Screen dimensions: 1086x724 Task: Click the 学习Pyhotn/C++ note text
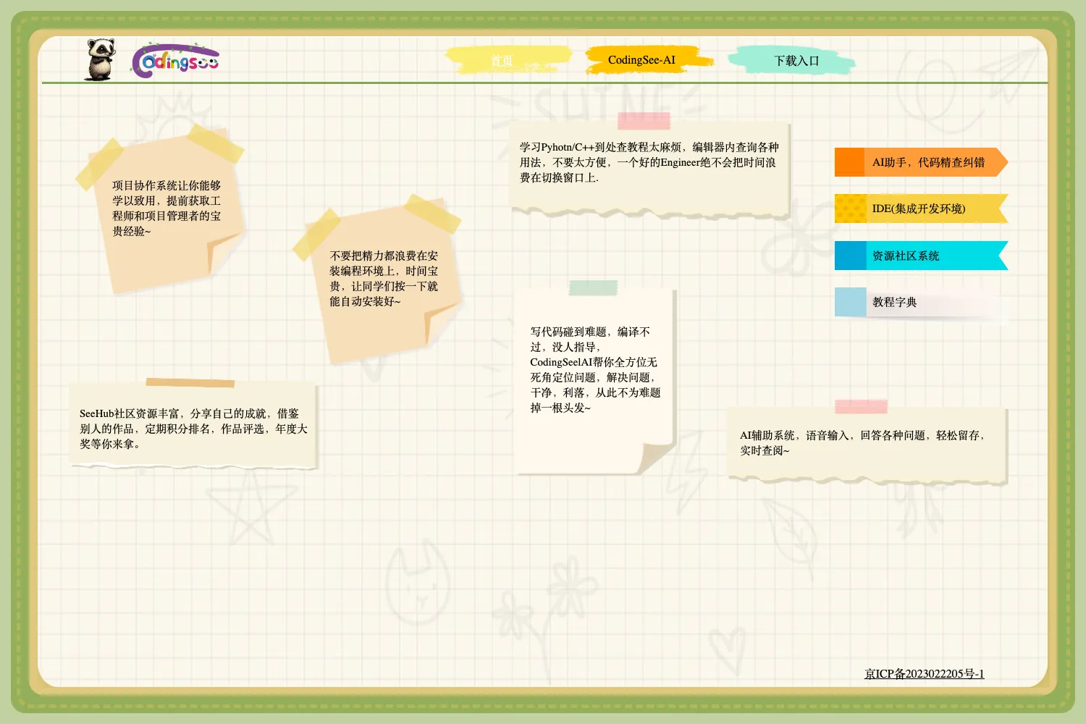[x=649, y=162]
